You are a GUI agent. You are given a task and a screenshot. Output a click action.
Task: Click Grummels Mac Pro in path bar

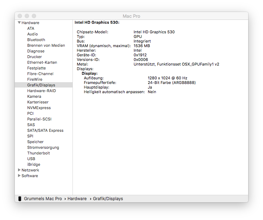click(x=43, y=199)
